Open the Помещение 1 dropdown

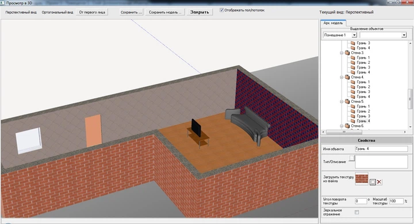(x=354, y=35)
